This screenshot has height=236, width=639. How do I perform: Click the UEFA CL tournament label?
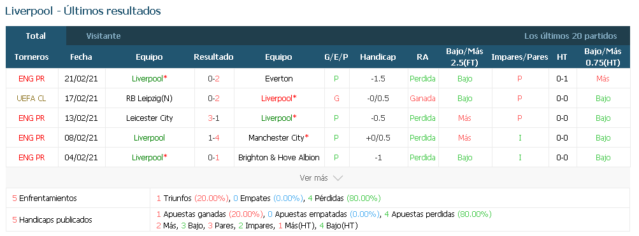[32, 99]
